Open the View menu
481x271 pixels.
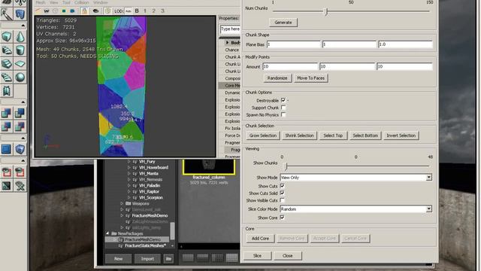coord(53,2)
